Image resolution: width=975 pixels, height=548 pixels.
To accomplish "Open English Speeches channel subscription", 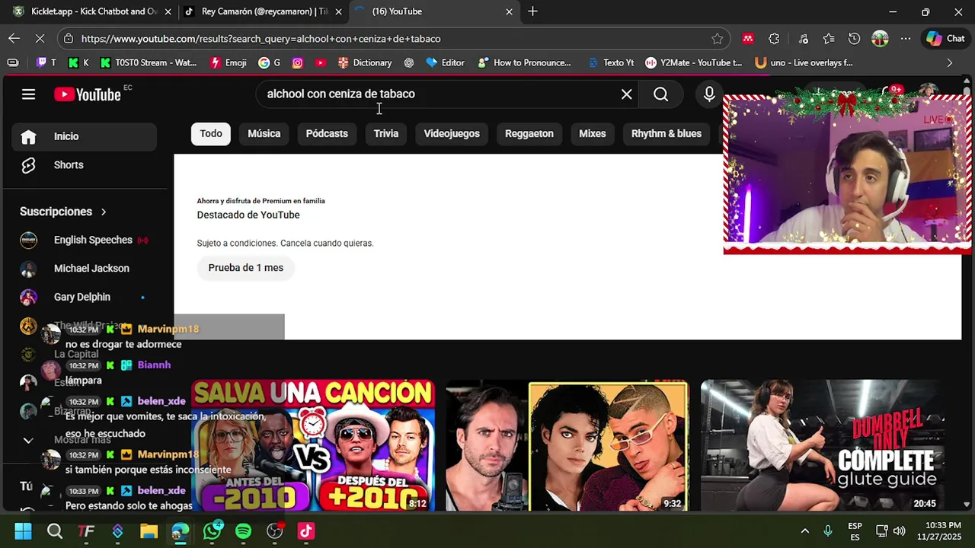I will point(84,240).
